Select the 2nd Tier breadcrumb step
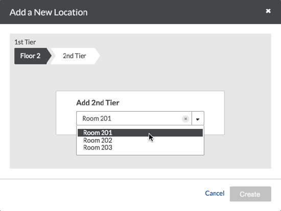The width and height of the screenshot is (281, 211). pyautogui.click(x=75, y=56)
